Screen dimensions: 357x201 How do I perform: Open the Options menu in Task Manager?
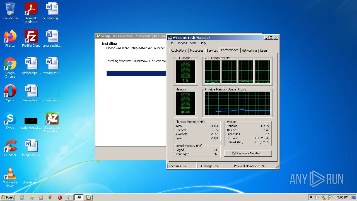(x=182, y=43)
